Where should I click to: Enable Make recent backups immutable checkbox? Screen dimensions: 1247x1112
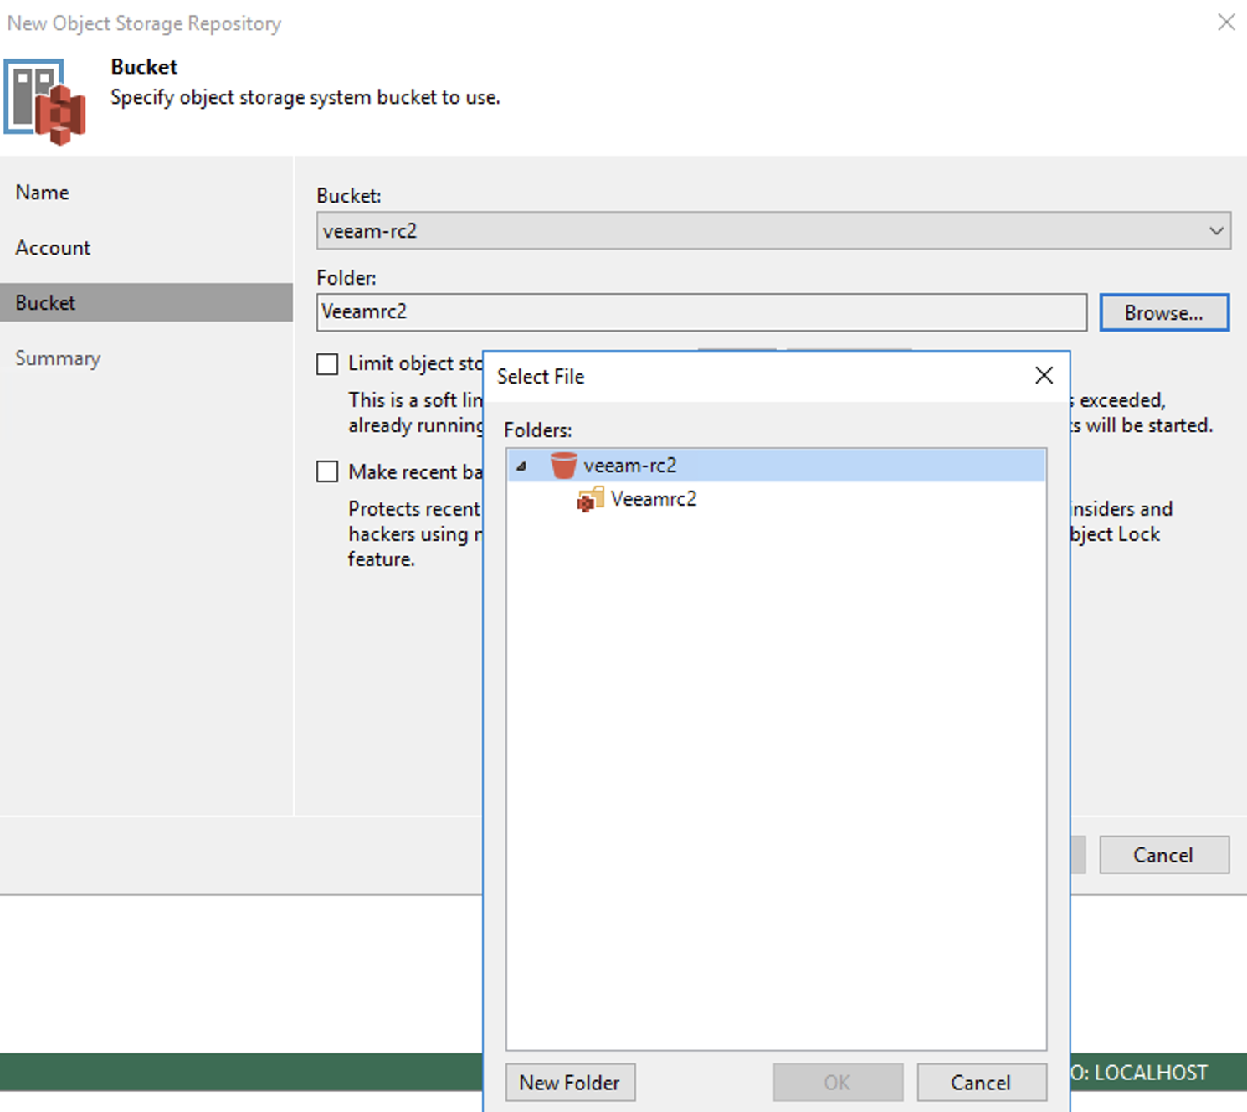click(x=327, y=471)
